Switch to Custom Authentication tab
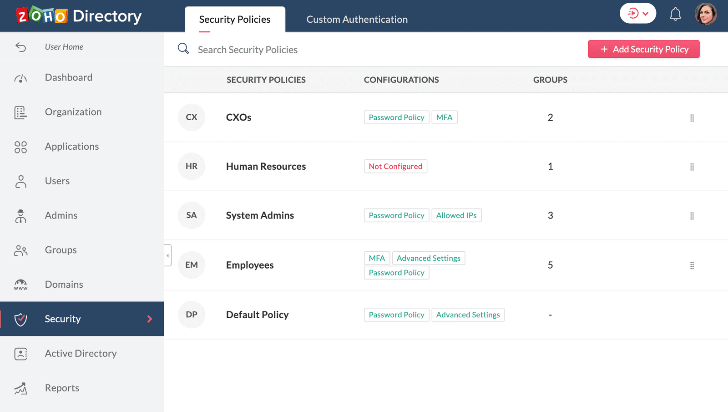The image size is (728, 412). [357, 20]
